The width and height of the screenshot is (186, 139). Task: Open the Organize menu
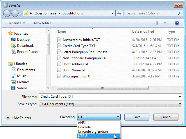(x=16, y=23)
